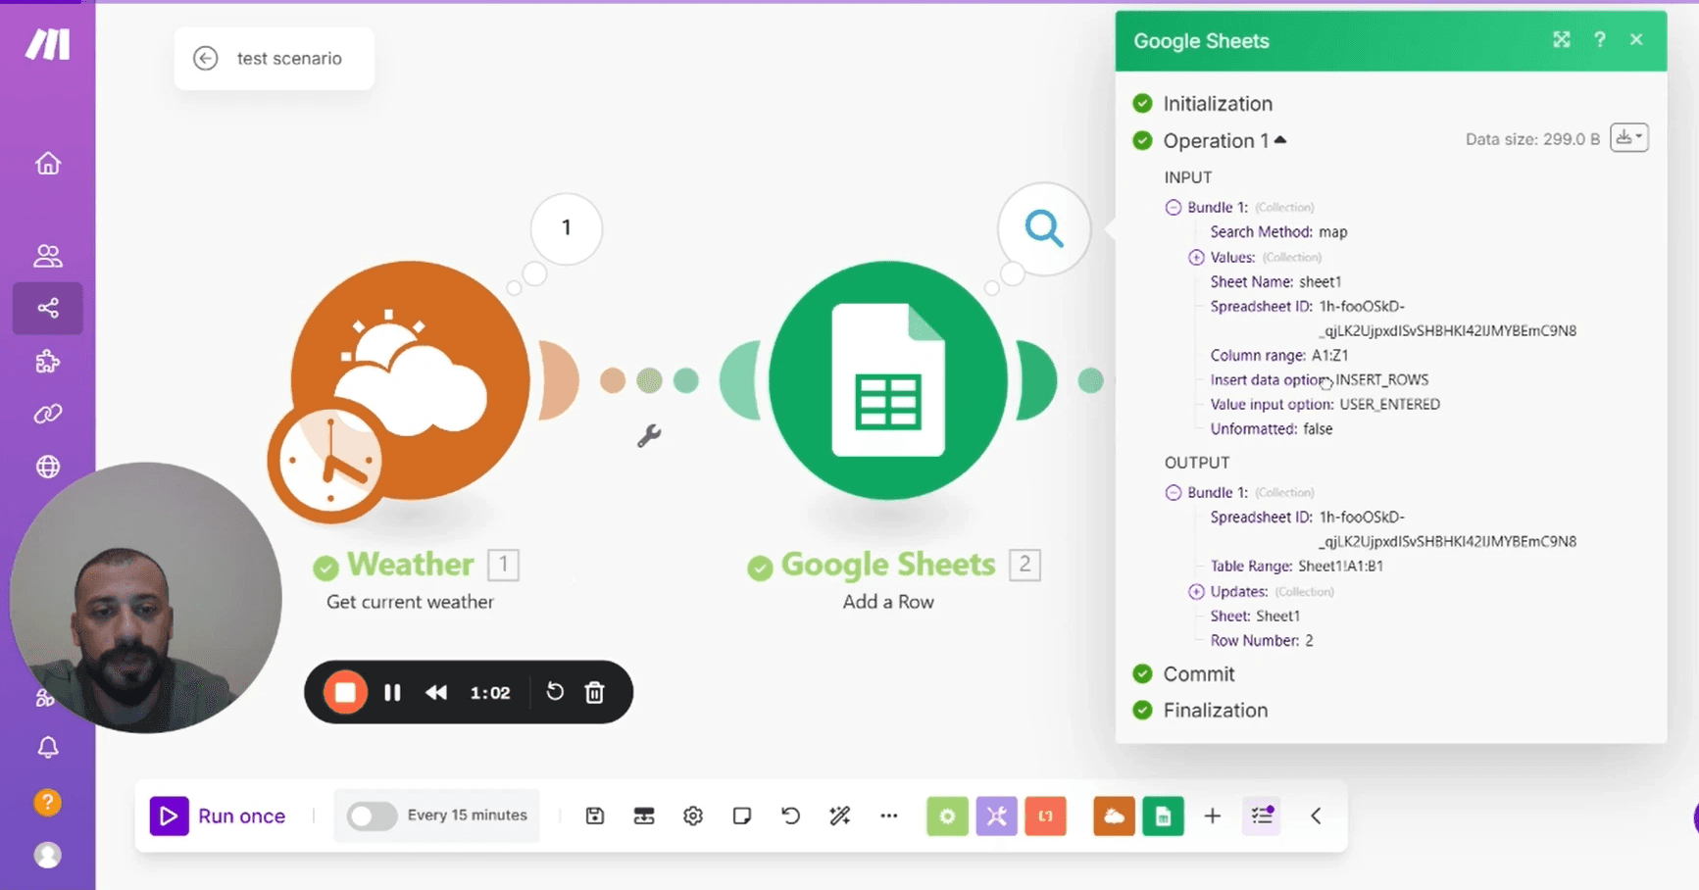Click the Undo arrow in the toolbar

coord(791,816)
